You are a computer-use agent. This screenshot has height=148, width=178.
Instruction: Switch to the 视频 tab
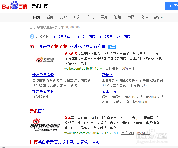point(117,17)
